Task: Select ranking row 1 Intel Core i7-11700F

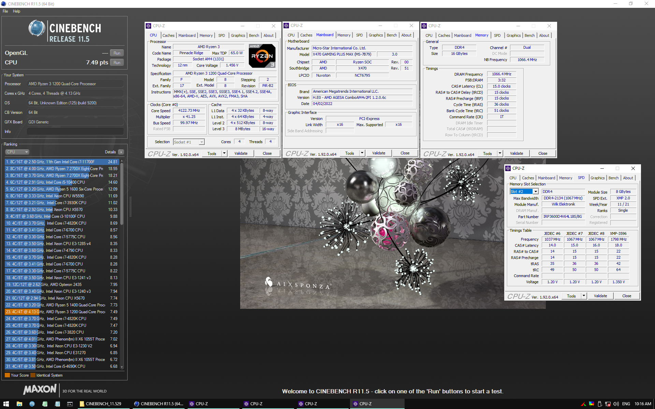Action: coord(62,162)
